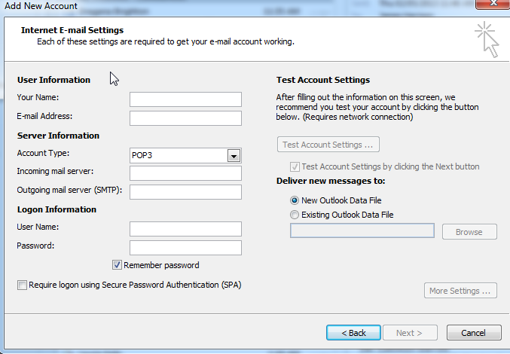Click the existing data file path field

pos(362,230)
